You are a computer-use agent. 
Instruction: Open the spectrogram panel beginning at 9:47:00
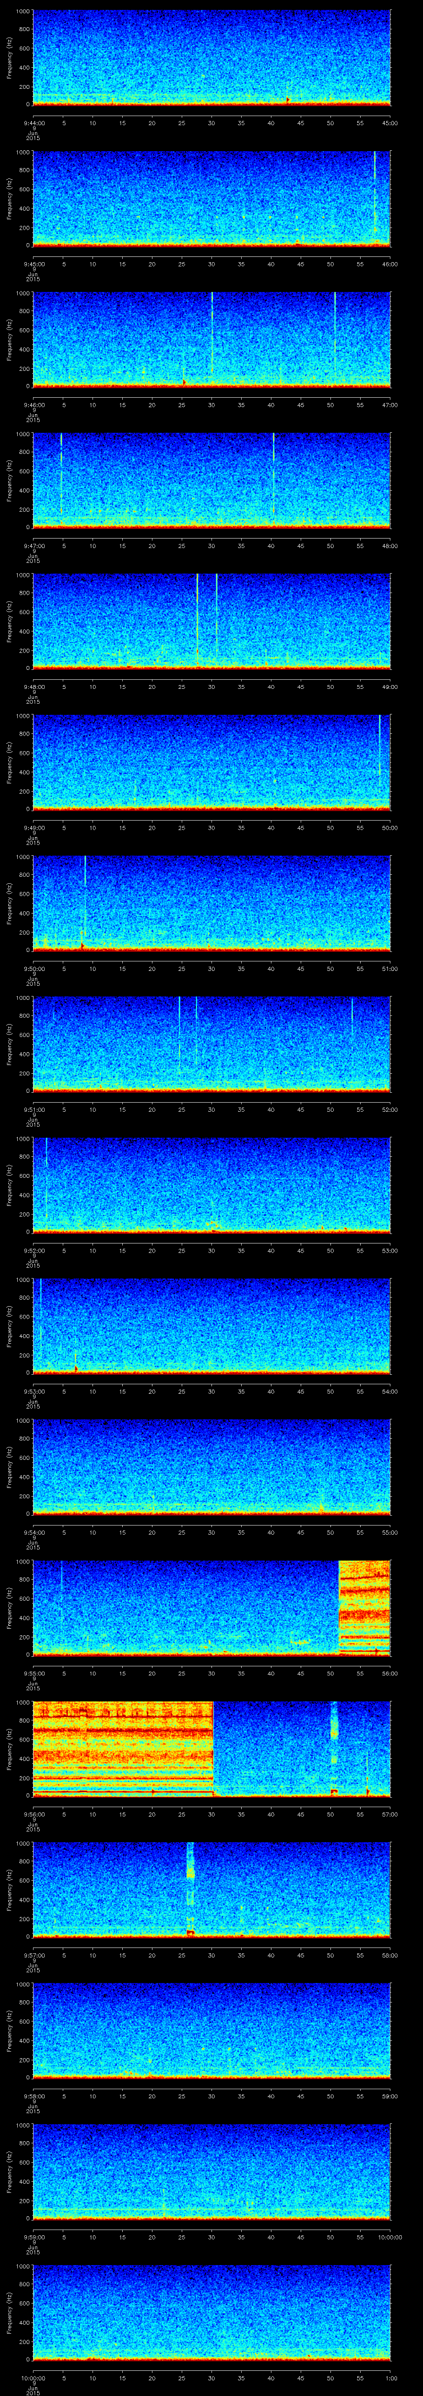pos(211,480)
